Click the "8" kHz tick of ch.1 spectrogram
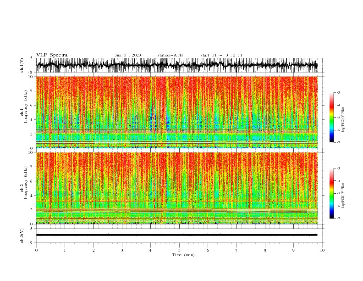Viewport: 363px width, 281px height. click(x=32, y=91)
